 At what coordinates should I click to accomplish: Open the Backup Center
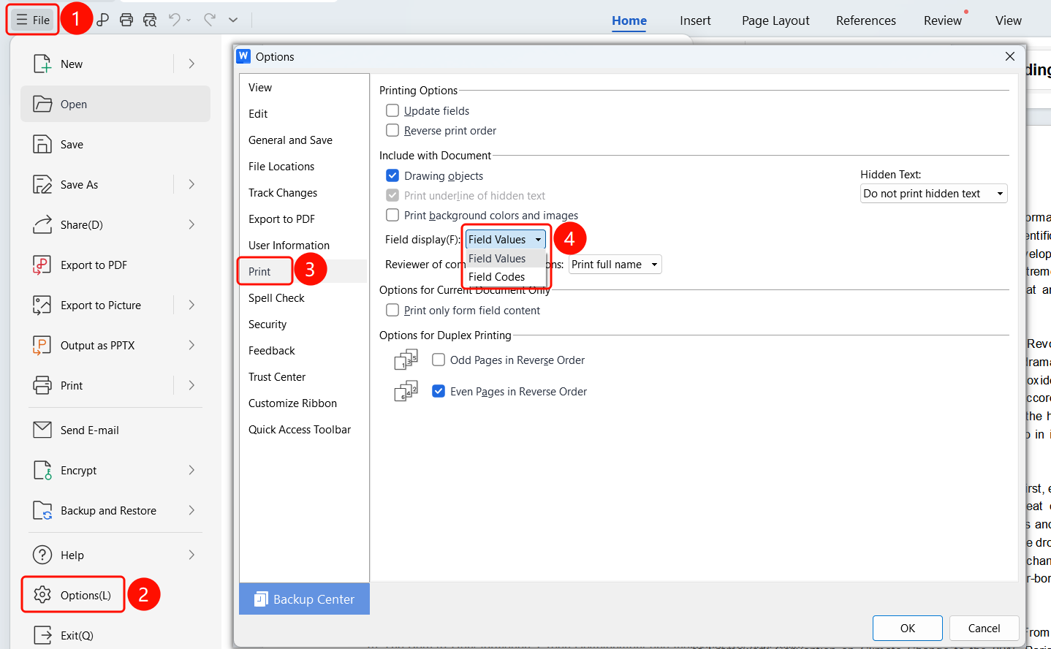point(304,599)
